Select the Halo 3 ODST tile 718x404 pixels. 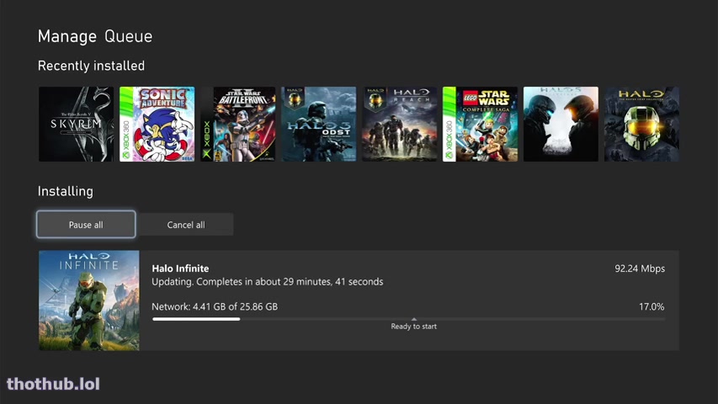point(319,124)
